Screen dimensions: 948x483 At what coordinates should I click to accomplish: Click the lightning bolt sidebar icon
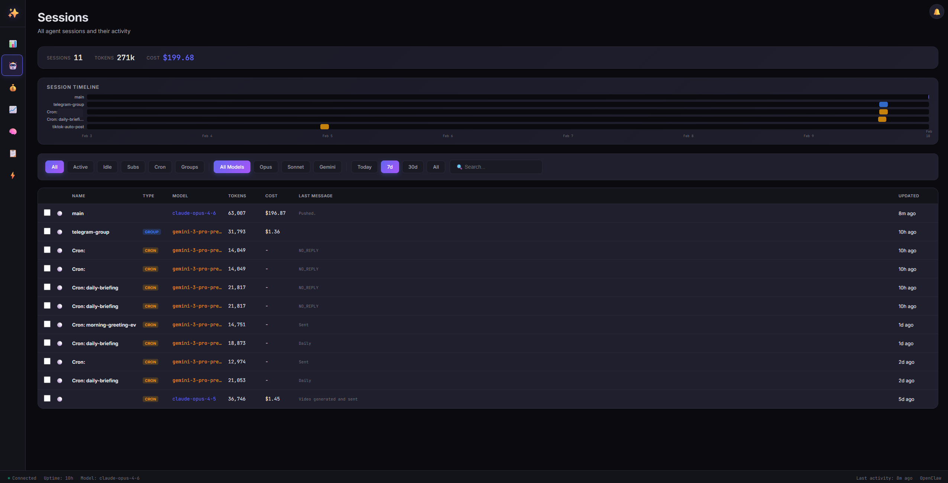(13, 175)
